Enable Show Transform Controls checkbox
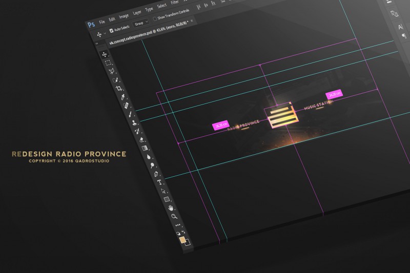The width and height of the screenshot is (410, 273). point(155,18)
